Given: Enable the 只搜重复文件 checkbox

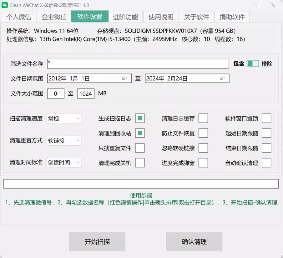Looking at the screenshot, I should coord(140,148).
